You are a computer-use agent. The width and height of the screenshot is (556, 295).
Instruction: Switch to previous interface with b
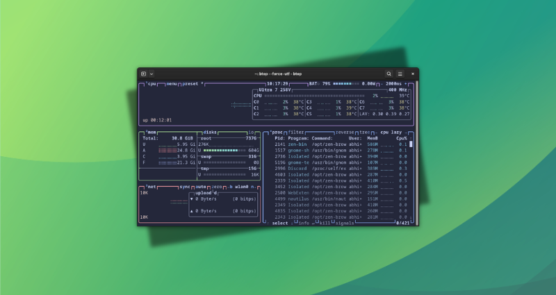pos(230,187)
